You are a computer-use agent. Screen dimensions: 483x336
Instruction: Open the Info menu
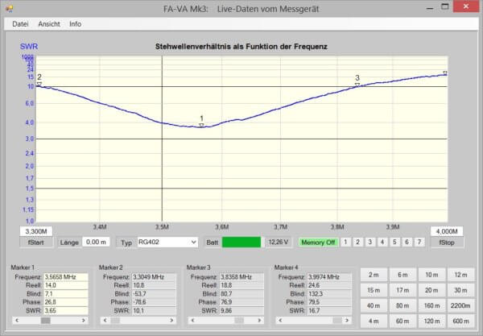click(75, 24)
